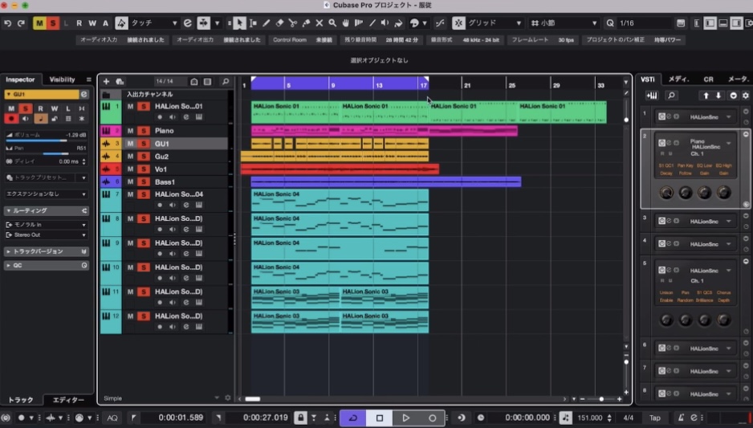Click the 151.000 tempo field
The height and width of the screenshot is (428, 753).
click(x=590, y=418)
